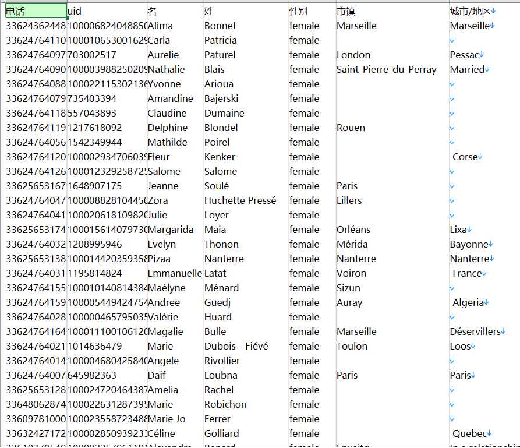Select the town cell Orléans
Image resolution: width=520 pixels, height=448 pixels.
[x=392, y=230]
